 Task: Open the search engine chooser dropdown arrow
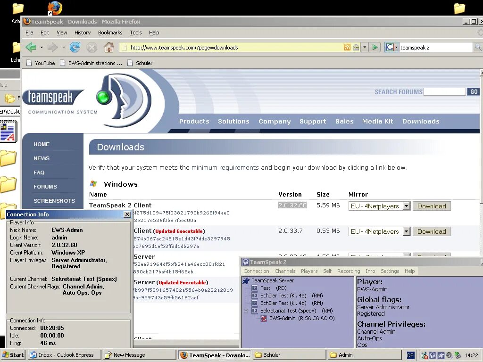(396, 48)
